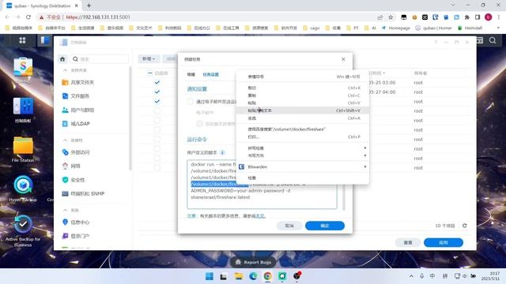Expand Bitwarden submenu in context menu
The width and height of the screenshot is (506, 284).
point(303,166)
